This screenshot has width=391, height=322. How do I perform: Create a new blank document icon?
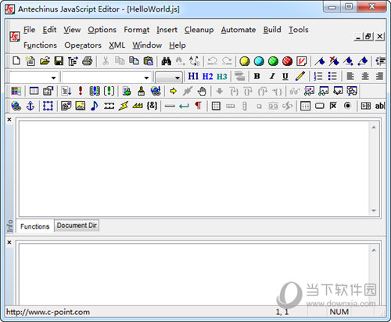[x=16, y=61]
